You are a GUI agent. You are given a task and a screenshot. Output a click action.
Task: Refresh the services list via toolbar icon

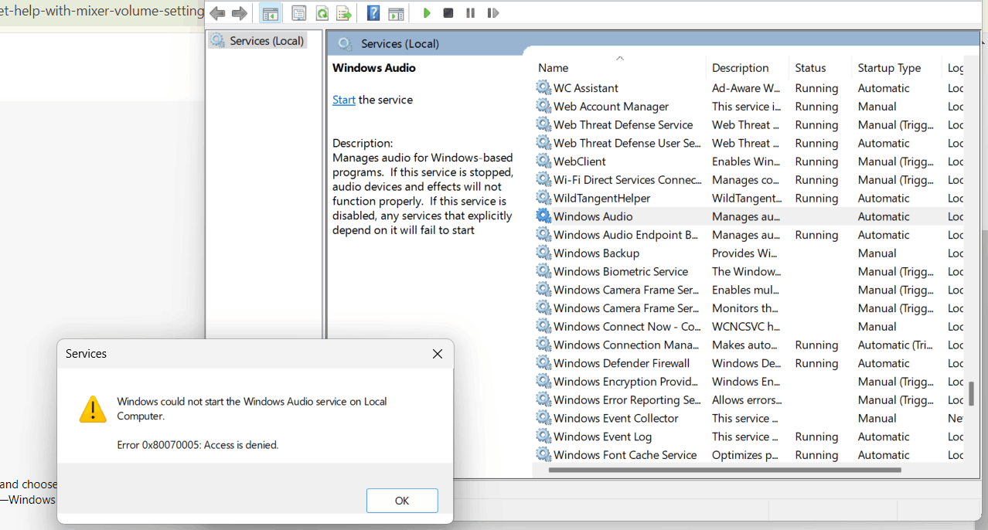point(322,13)
